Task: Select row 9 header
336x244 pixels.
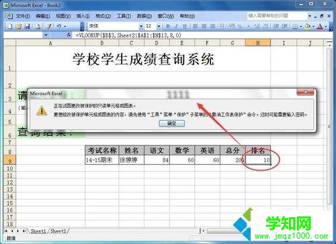Action: (x=9, y=160)
